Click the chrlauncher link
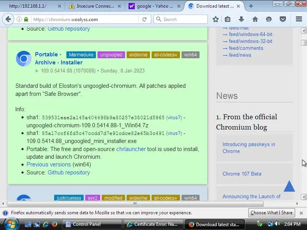 131,149
